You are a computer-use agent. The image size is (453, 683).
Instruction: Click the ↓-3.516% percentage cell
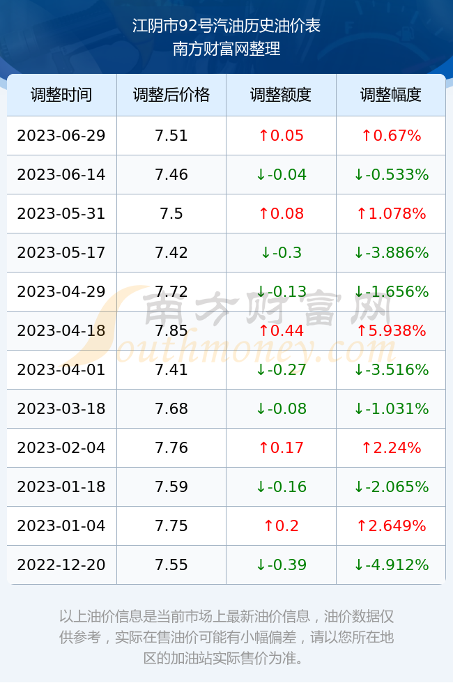[391, 370]
